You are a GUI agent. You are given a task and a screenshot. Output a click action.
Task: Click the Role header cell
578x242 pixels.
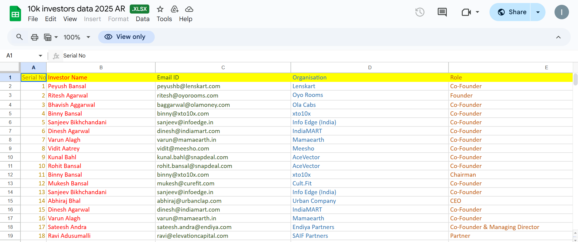tap(511, 77)
